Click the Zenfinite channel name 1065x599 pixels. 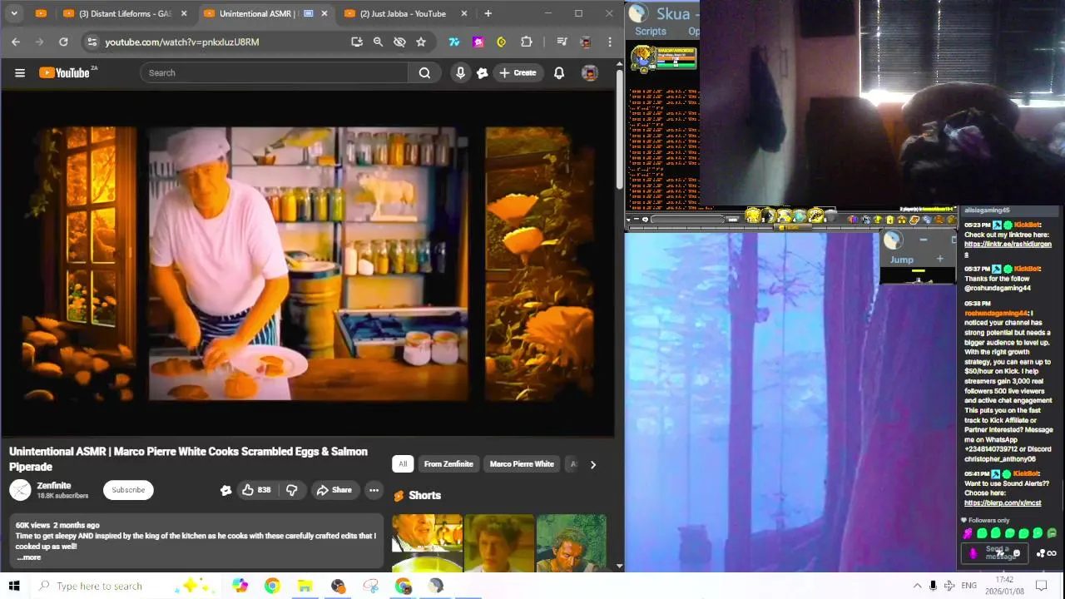54,485
